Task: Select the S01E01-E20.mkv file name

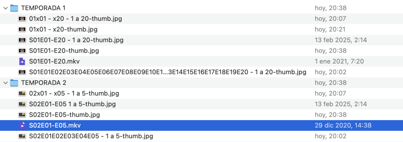Action: click(54, 61)
